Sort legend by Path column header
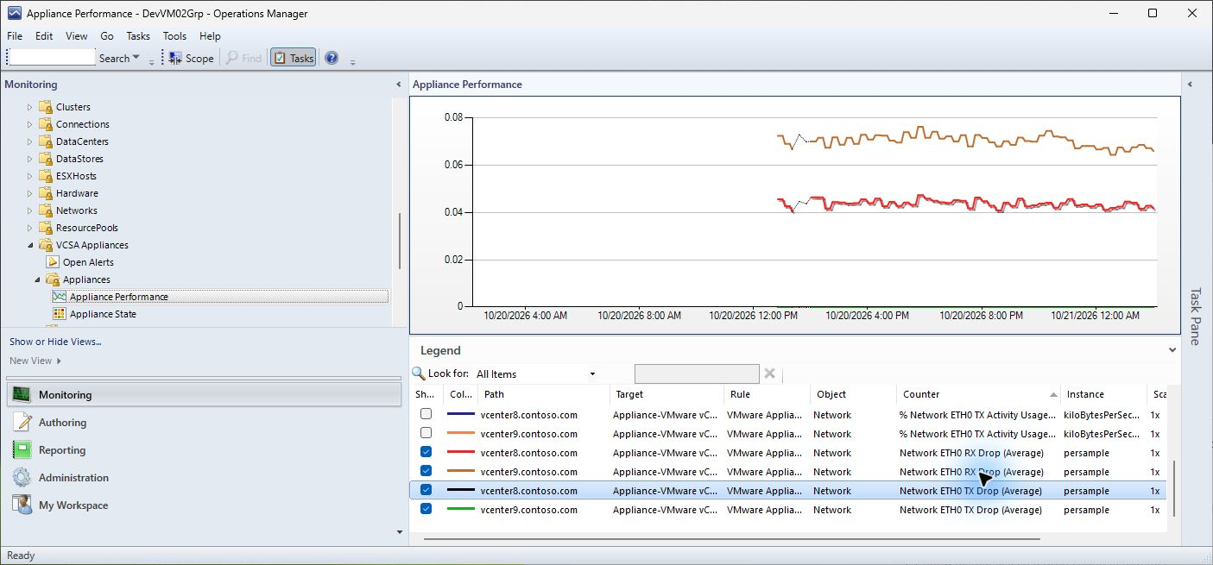1213x565 pixels. click(x=543, y=394)
